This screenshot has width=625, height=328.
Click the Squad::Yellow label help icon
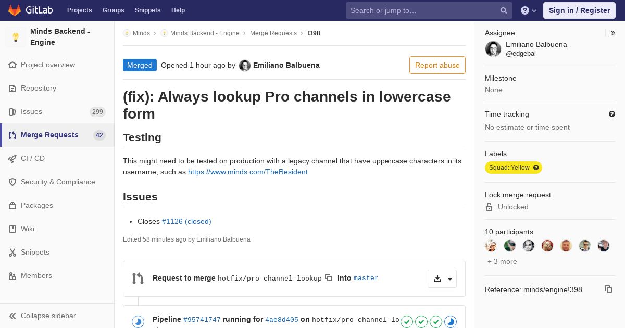pos(536,168)
